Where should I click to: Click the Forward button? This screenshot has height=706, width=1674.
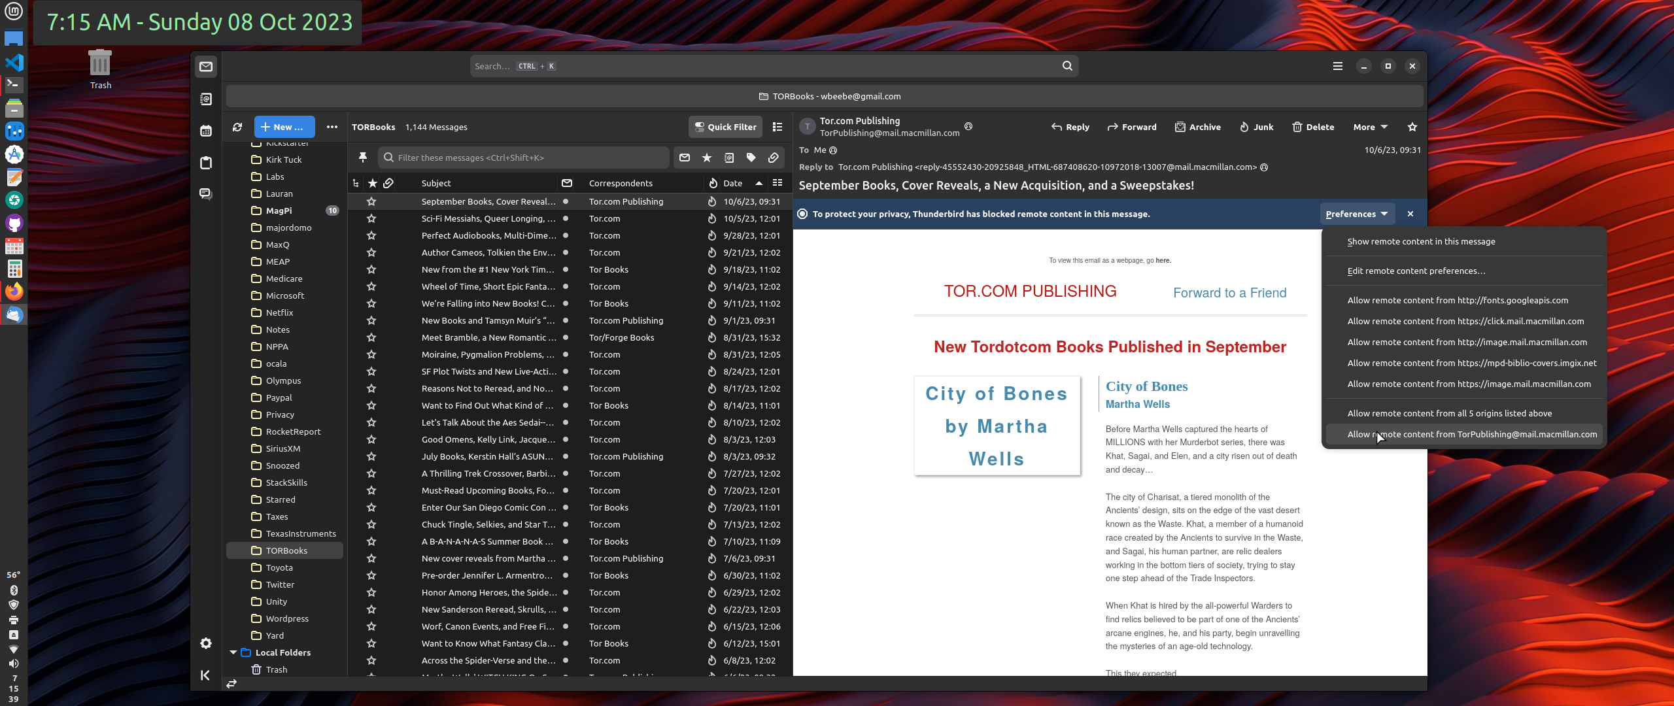point(1132,127)
